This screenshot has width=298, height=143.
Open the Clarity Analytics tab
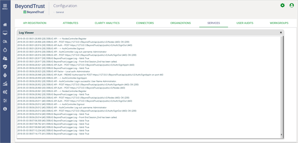(107, 23)
